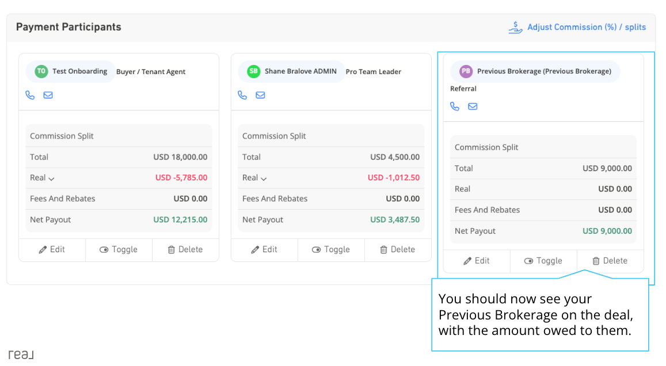666x366 pixels.
Task: Click red amount USD -5,785.00
Action: (181, 178)
